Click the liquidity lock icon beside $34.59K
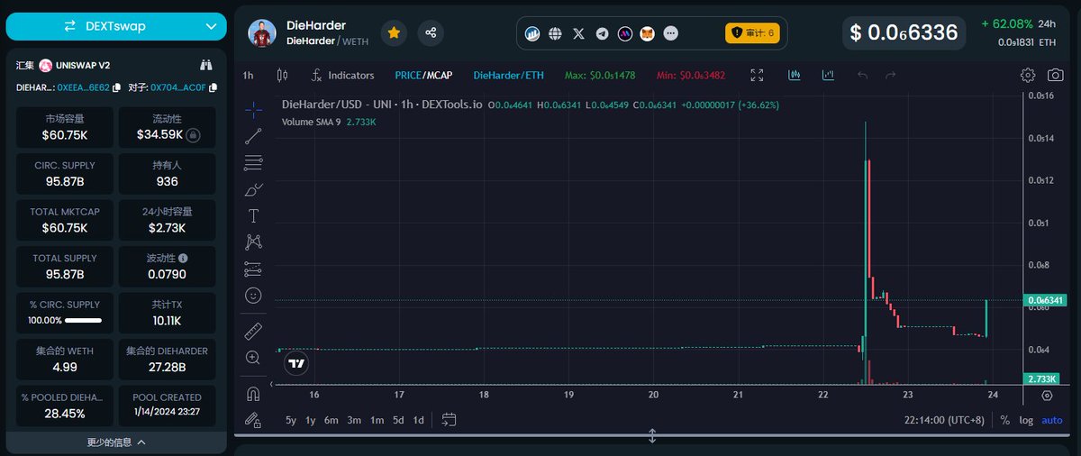The width and height of the screenshot is (1081, 456). click(x=193, y=135)
